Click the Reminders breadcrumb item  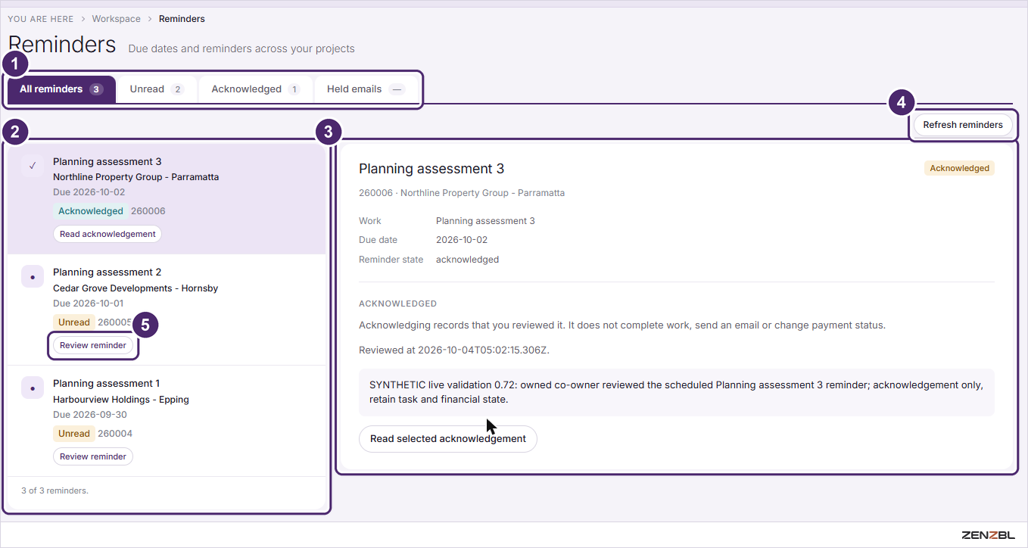tap(182, 19)
